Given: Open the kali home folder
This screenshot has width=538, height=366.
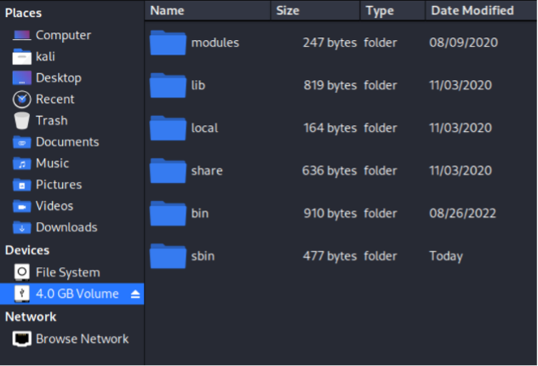Looking at the screenshot, I should tap(45, 57).
